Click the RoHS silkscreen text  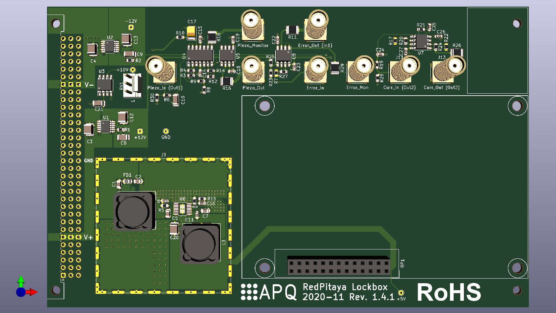[x=449, y=292]
